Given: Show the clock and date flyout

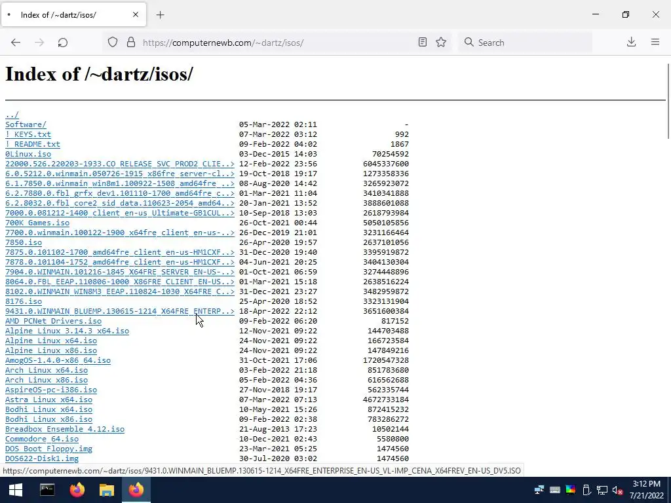Looking at the screenshot, I should pyautogui.click(x=647, y=490).
